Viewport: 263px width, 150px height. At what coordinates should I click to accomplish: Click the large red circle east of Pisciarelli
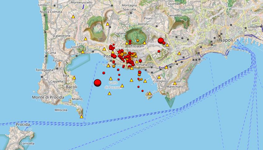161,40
